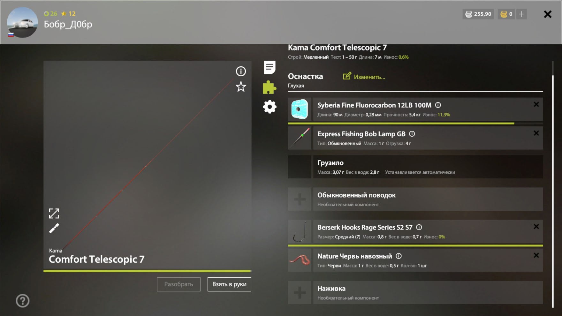
Task: Click the worm bait thumbnail
Action: [300, 260]
